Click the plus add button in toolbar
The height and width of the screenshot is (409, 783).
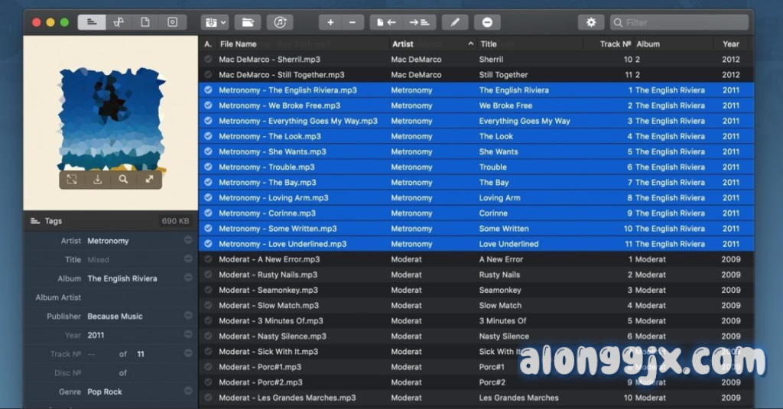coord(330,22)
